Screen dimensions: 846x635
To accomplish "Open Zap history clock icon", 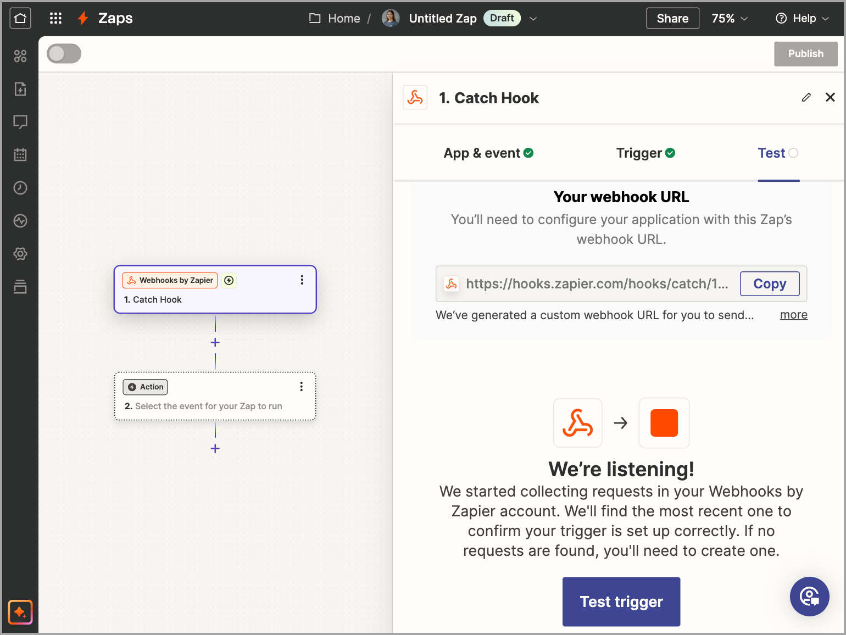I will pyautogui.click(x=20, y=188).
